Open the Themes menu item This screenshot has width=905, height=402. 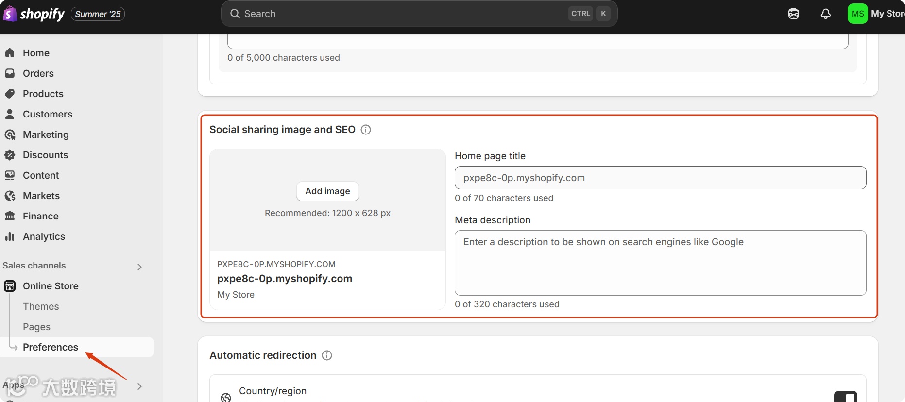[x=41, y=306]
